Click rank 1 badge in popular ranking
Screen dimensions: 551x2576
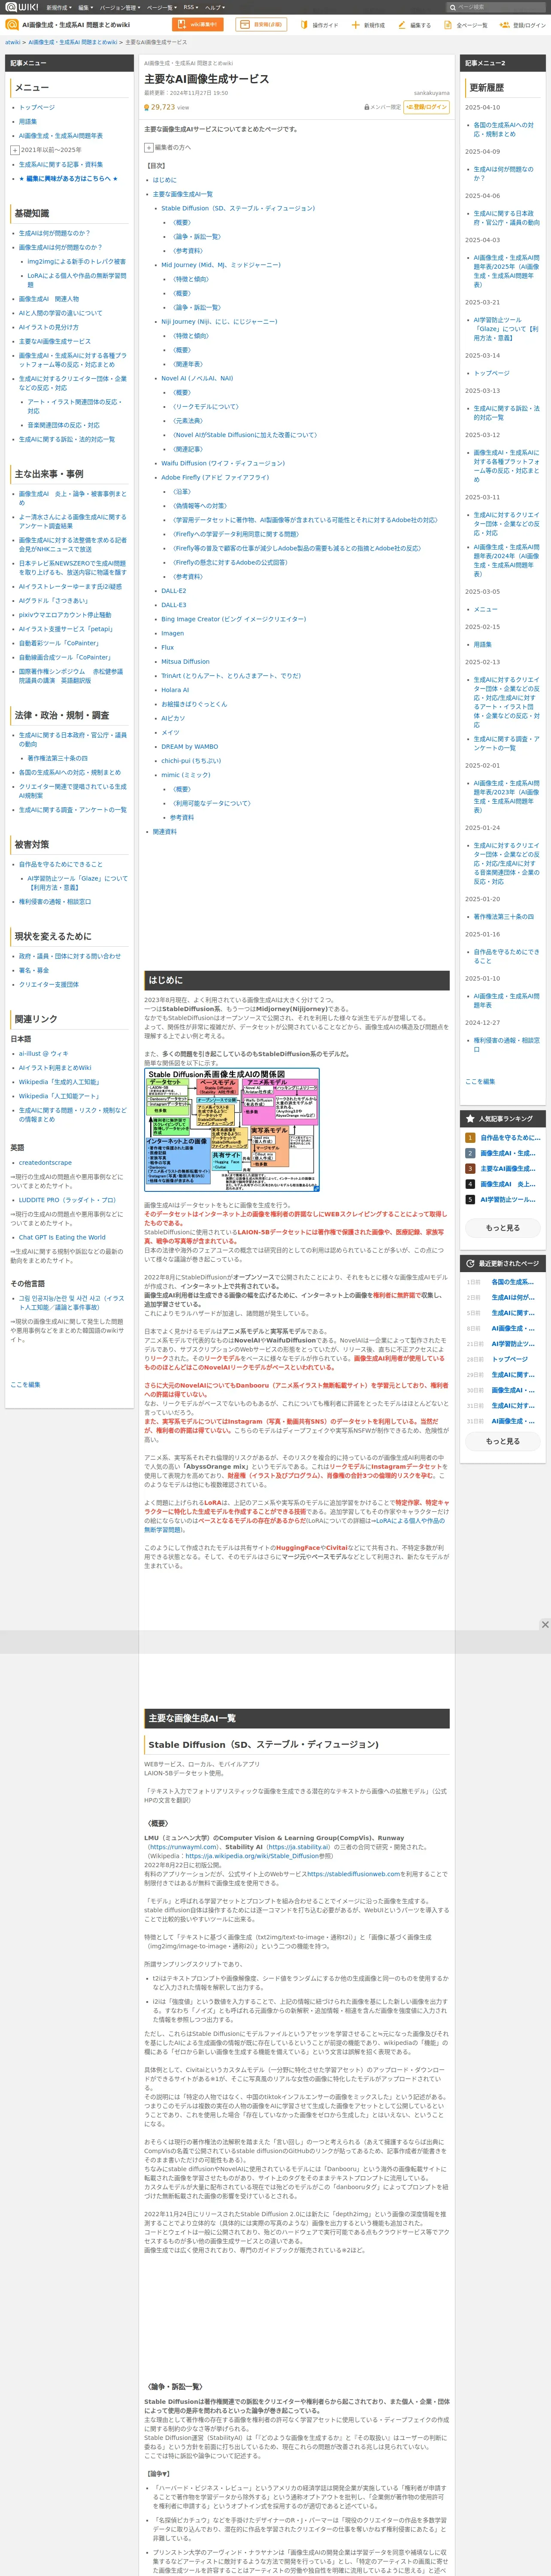(470, 1138)
